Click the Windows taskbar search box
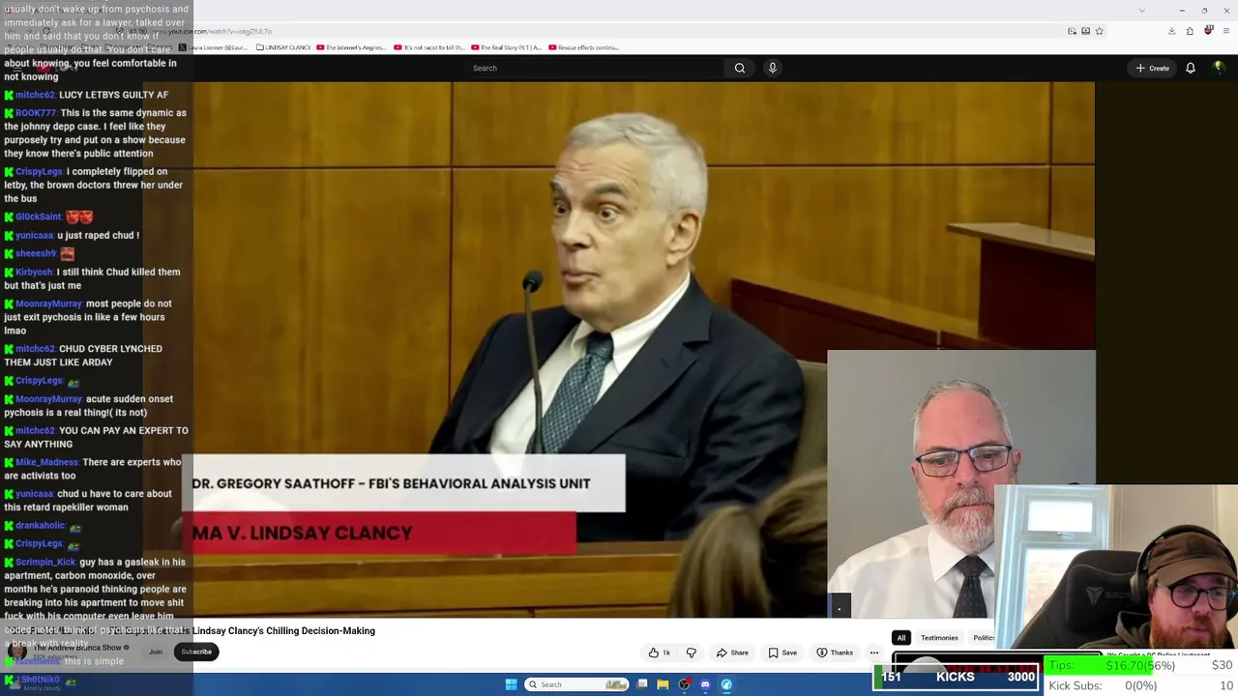 click(577, 684)
